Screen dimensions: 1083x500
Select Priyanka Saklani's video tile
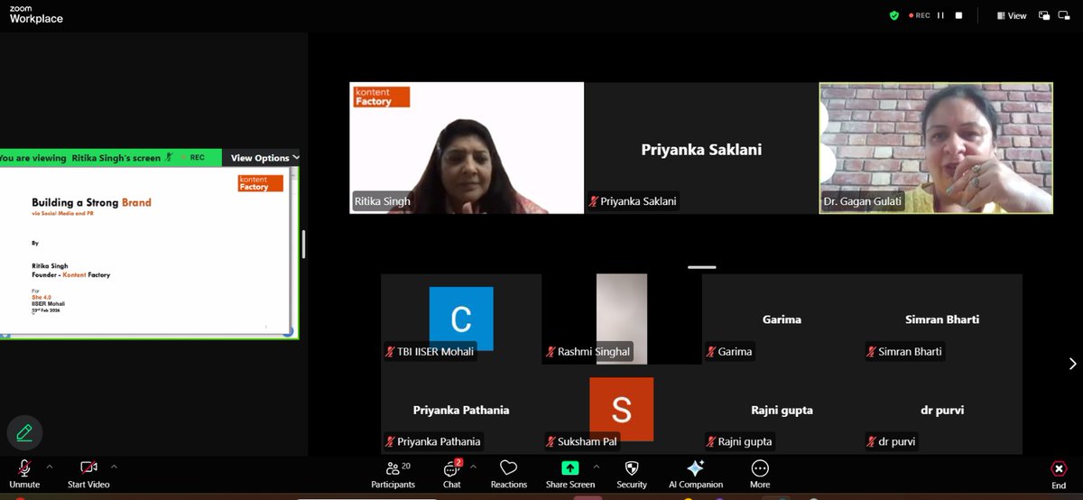pyautogui.click(x=701, y=148)
